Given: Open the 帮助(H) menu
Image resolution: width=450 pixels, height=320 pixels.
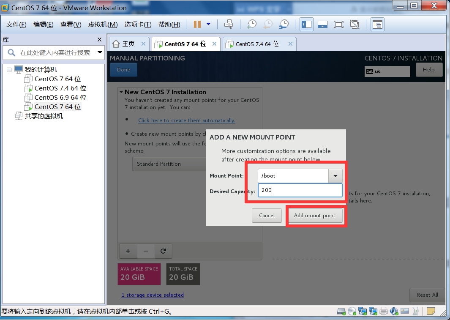Looking at the screenshot, I should (169, 25).
